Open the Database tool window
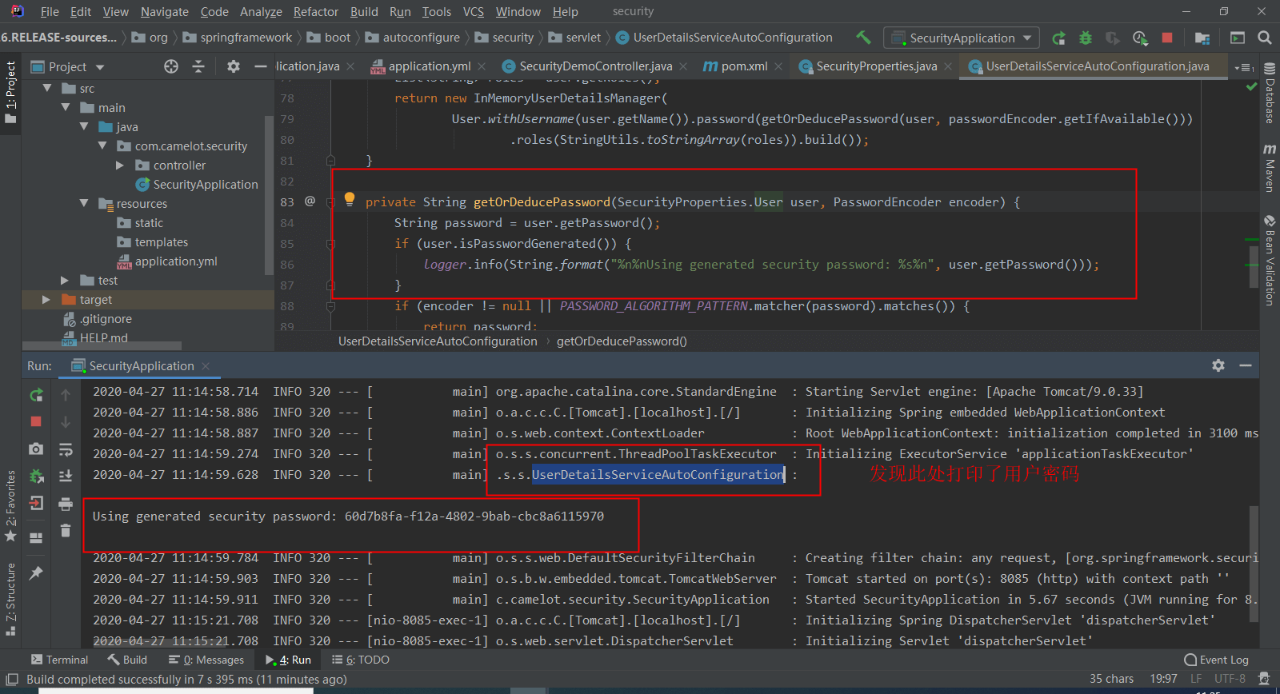Screen dimensions: 1280x694 [x=1270, y=93]
